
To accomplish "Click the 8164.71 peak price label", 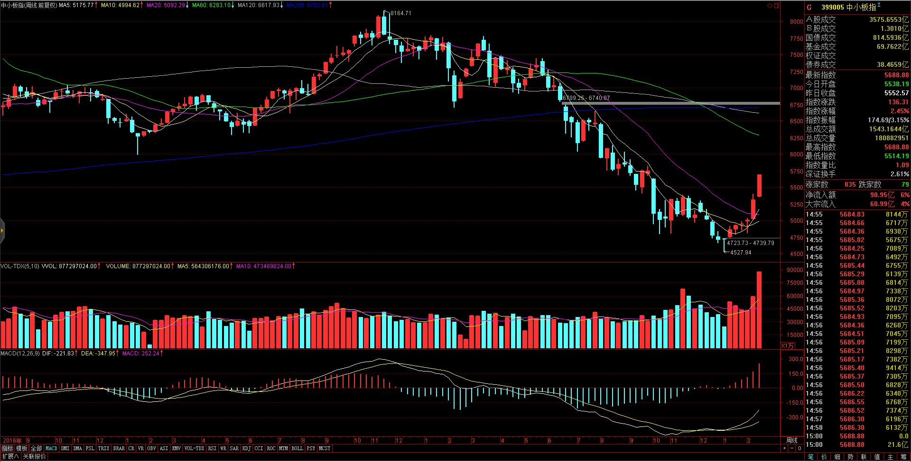I will (401, 13).
